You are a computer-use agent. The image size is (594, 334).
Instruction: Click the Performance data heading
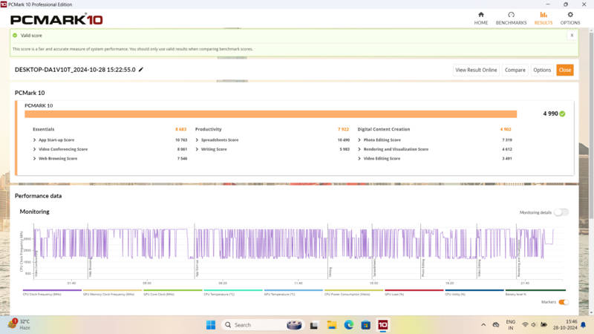(38, 196)
